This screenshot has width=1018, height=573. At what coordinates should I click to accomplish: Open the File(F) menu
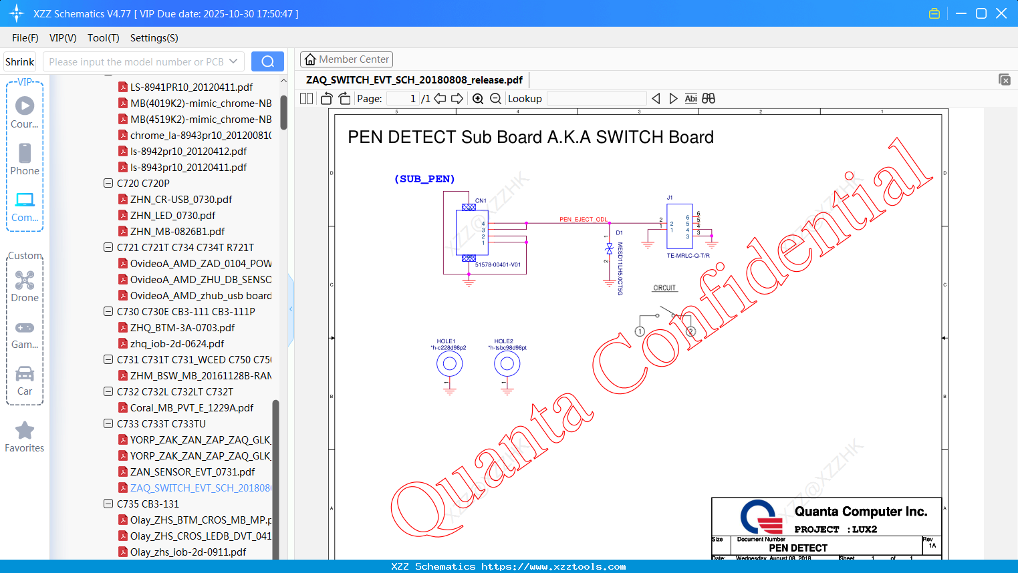pyautogui.click(x=25, y=38)
